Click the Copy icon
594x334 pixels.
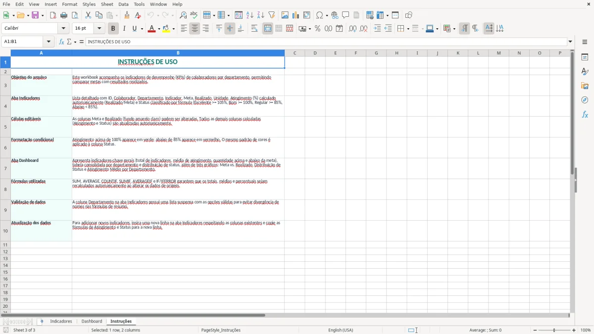[x=99, y=15]
